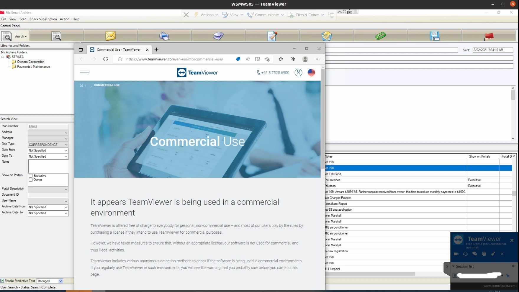The width and height of the screenshot is (519, 292).
Task: Open the Doc Type CORRESPONDENCE dropdown
Action: 66,145
